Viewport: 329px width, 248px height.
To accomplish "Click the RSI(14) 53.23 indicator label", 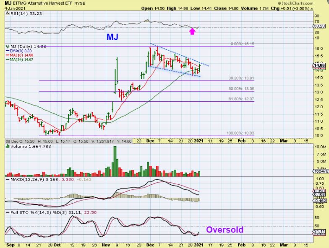I will [x=26, y=13].
